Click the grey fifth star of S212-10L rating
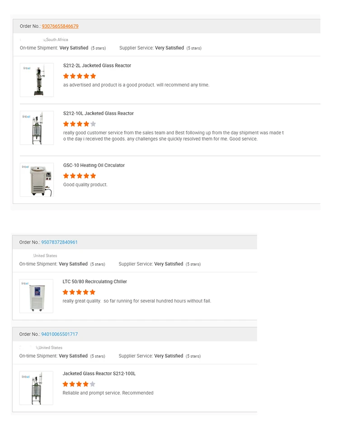The height and width of the screenshot is (426, 357). (93, 124)
